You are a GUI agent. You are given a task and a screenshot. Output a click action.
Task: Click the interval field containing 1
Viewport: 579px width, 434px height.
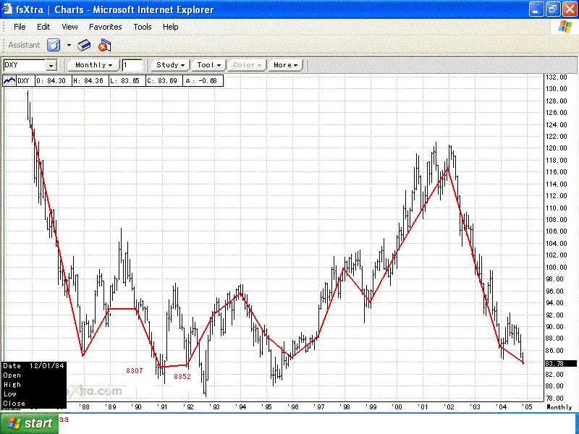tap(132, 65)
